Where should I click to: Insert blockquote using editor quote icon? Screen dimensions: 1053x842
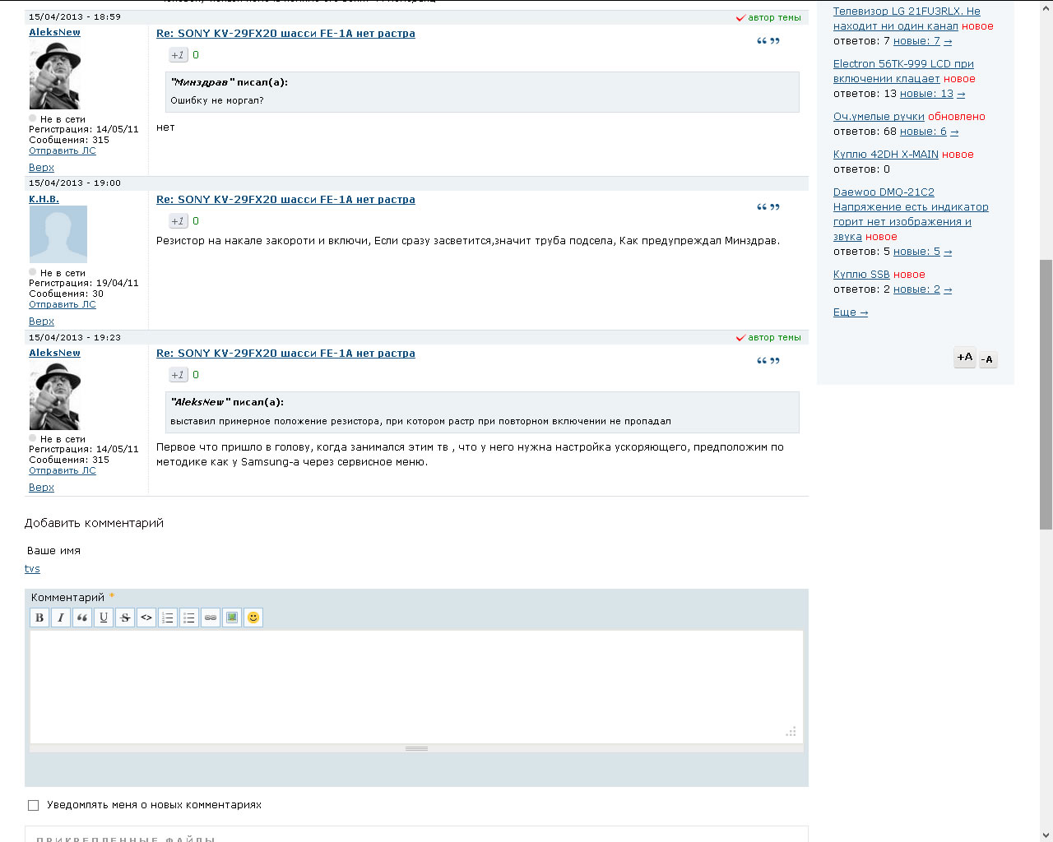coord(82,618)
